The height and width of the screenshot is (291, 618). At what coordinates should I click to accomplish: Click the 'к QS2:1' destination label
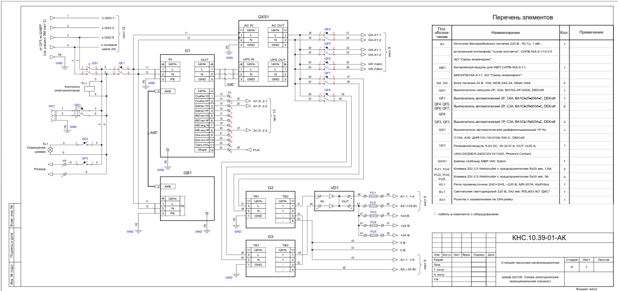tap(108, 18)
